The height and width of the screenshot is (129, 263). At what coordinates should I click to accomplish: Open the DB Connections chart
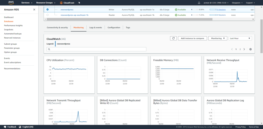123,75
